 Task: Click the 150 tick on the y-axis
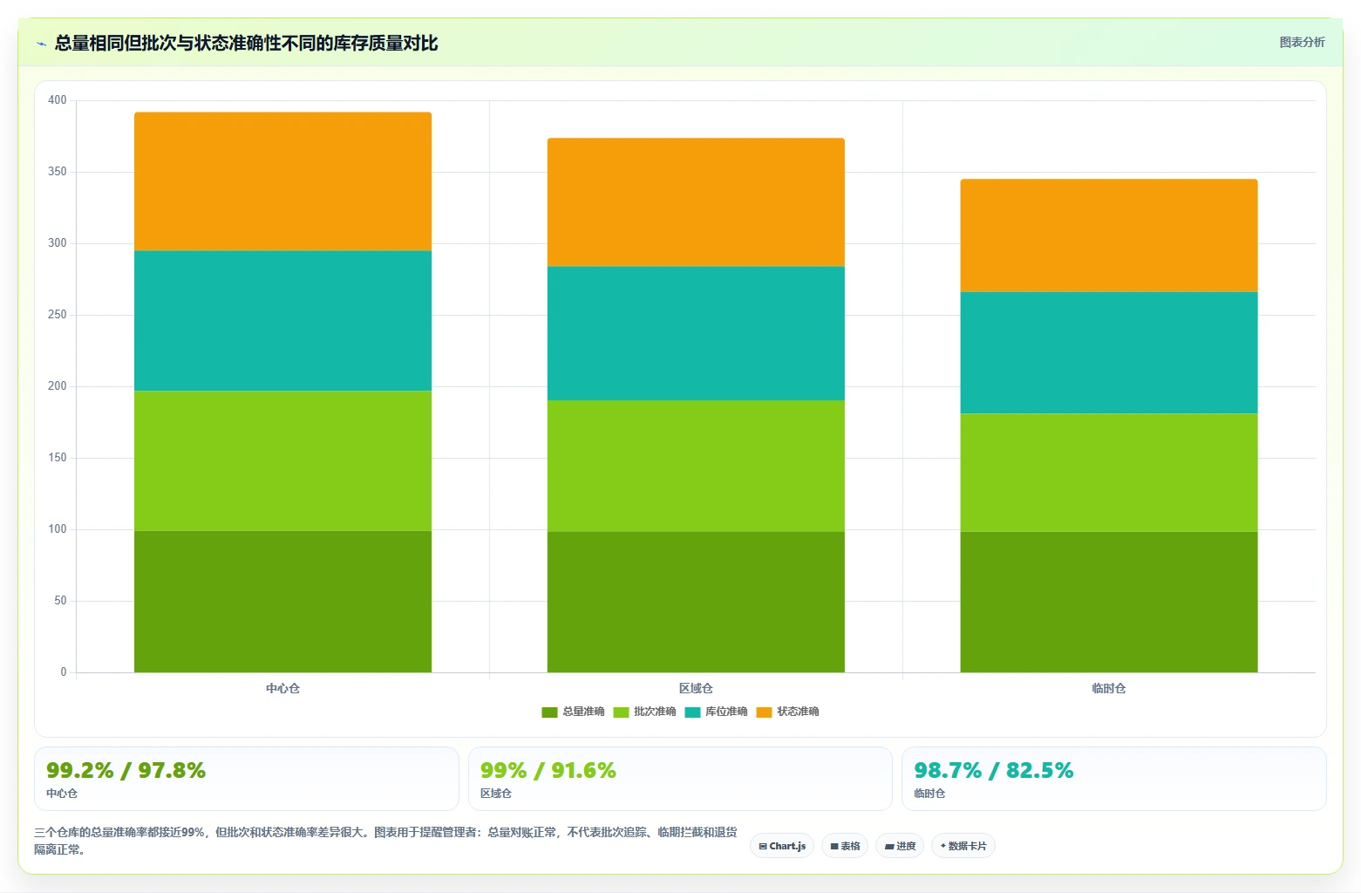point(58,458)
